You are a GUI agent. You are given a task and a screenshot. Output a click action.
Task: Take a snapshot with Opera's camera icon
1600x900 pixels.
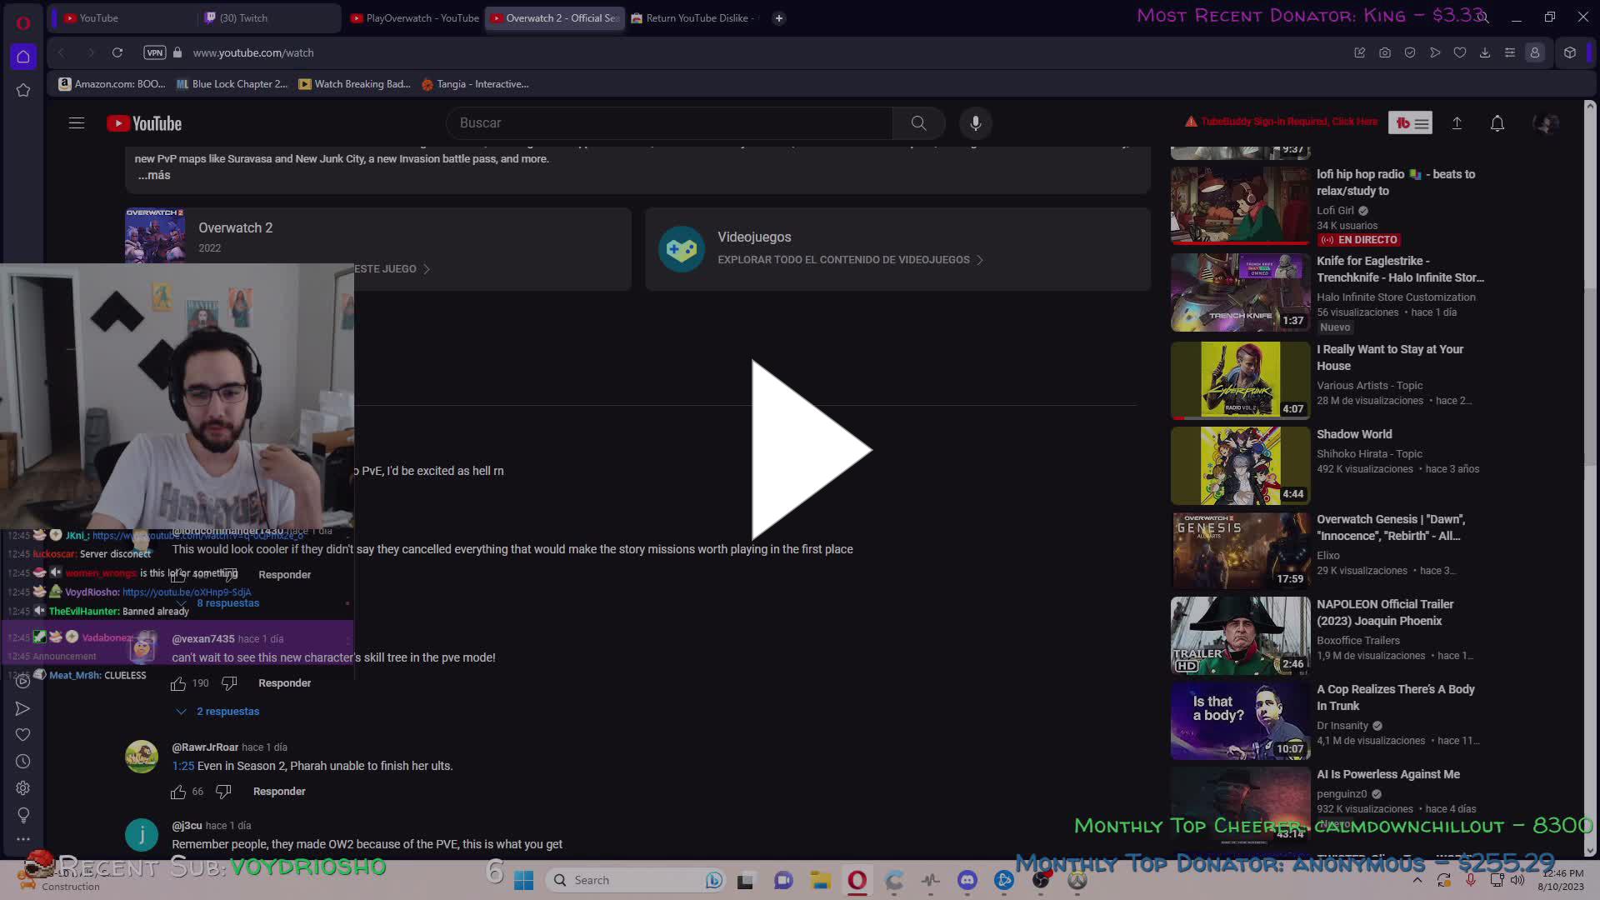[x=1385, y=52]
